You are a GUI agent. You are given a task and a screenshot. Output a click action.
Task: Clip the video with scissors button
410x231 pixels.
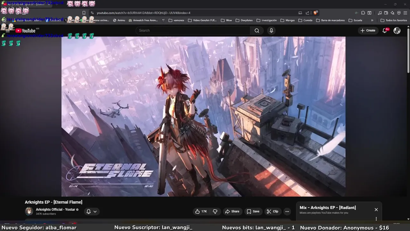click(x=273, y=211)
